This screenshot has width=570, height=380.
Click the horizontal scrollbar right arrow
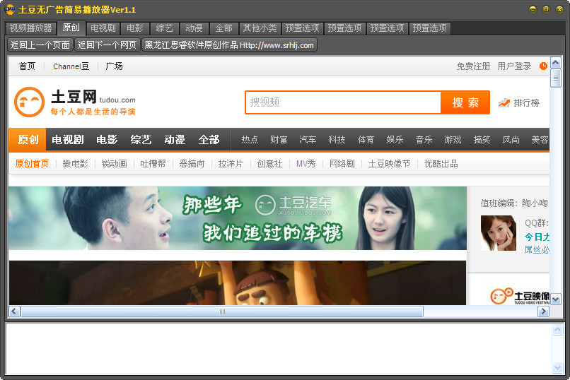point(543,311)
